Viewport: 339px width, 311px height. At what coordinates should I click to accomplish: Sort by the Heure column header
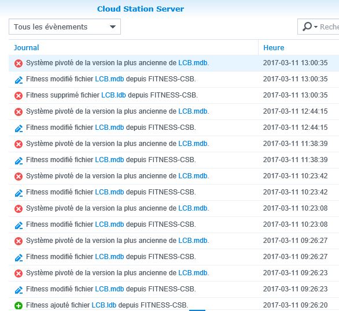(274, 47)
